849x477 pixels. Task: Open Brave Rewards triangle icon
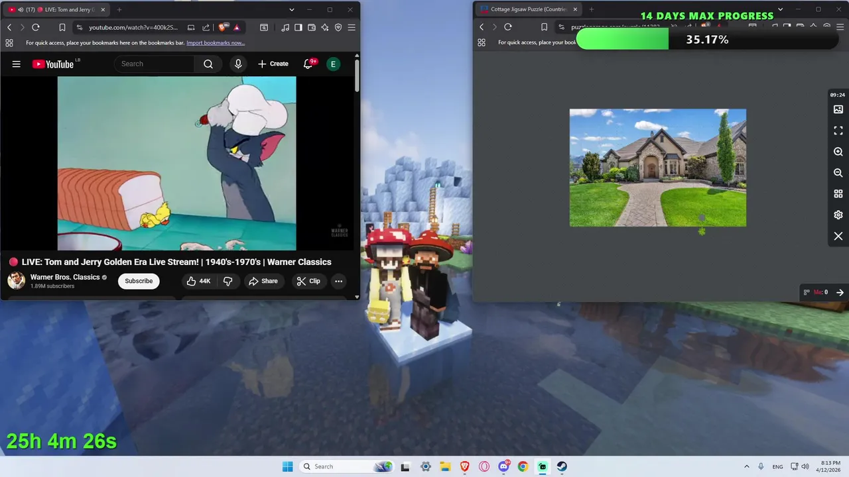point(236,27)
